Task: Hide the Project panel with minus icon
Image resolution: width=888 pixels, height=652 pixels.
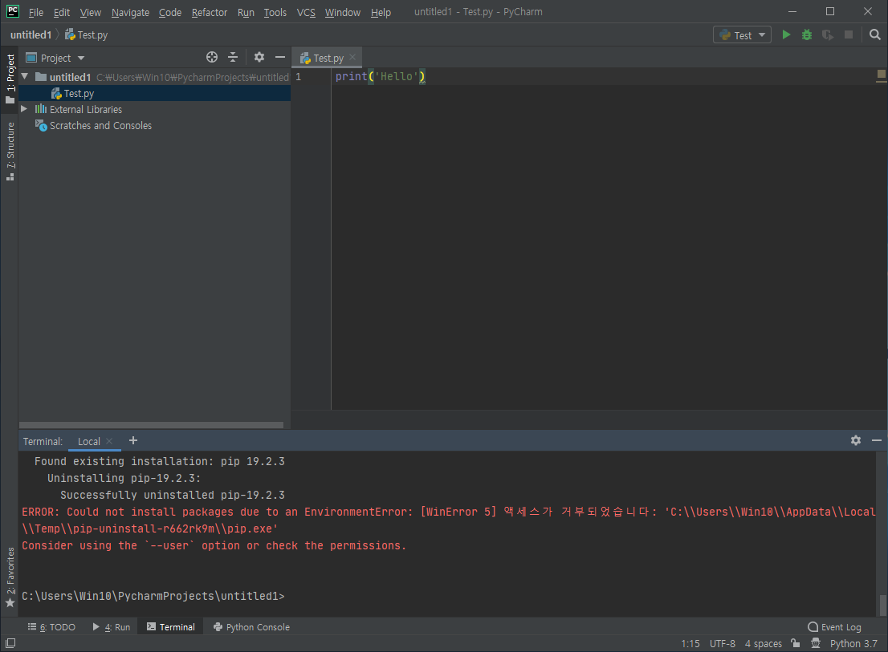Action: click(279, 57)
